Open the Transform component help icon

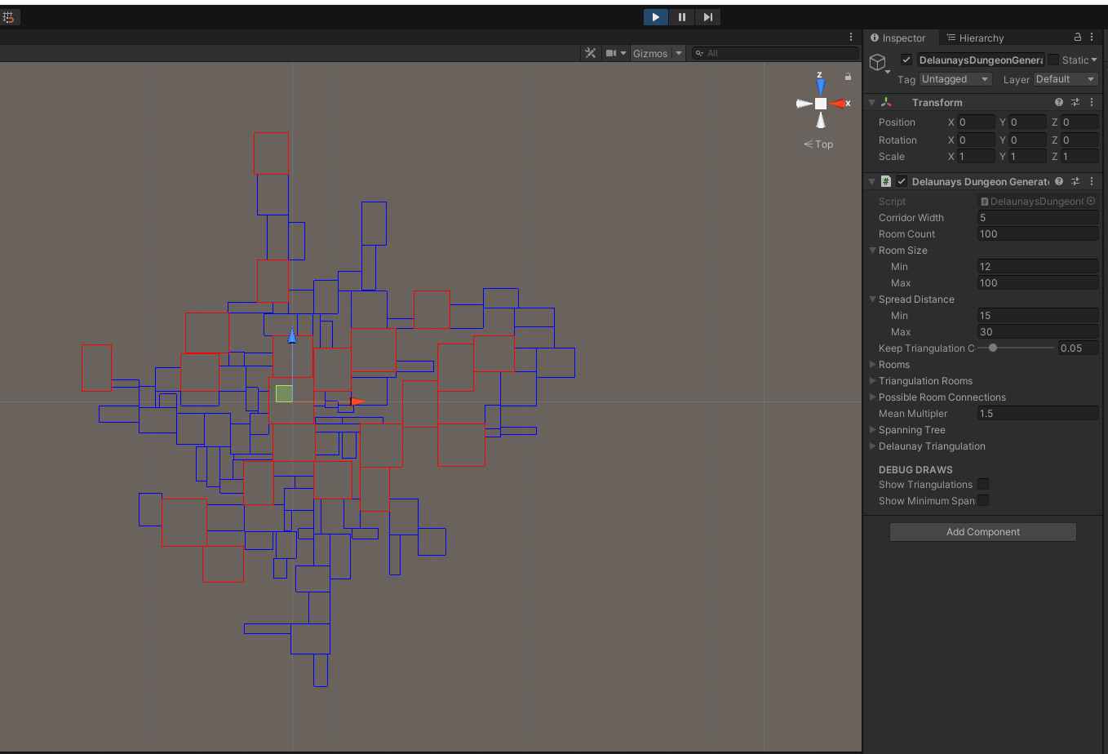coord(1059,102)
